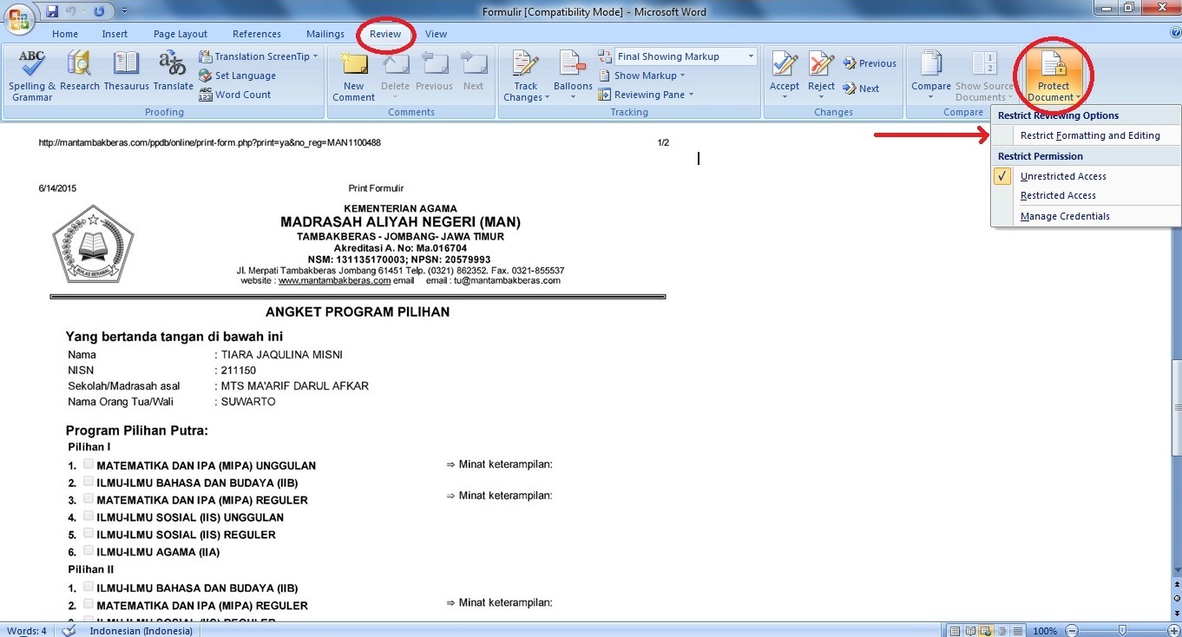Tick MIPA REGULER checkbox under Pilihan II
The height and width of the screenshot is (637, 1182).
[x=89, y=605]
